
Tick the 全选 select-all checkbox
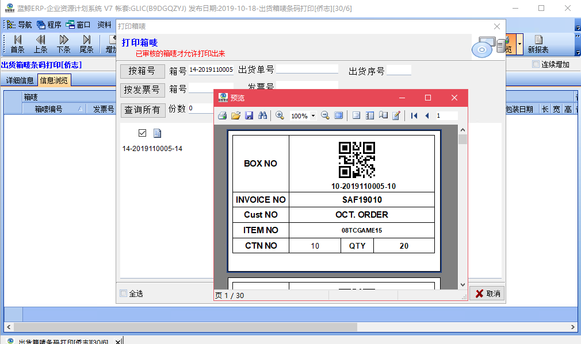pyautogui.click(x=123, y=293)
